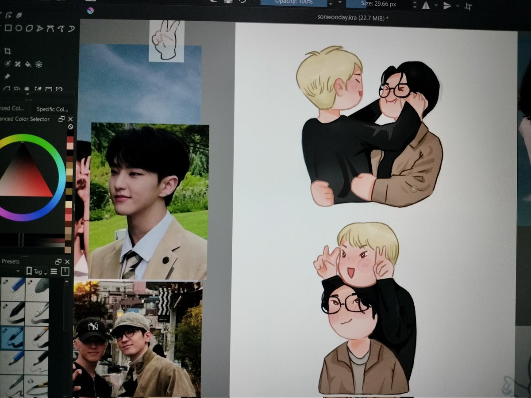531x398 pixels.
Task: Choose the highlighted blue ink pen preset
Action: pos(12,338)
